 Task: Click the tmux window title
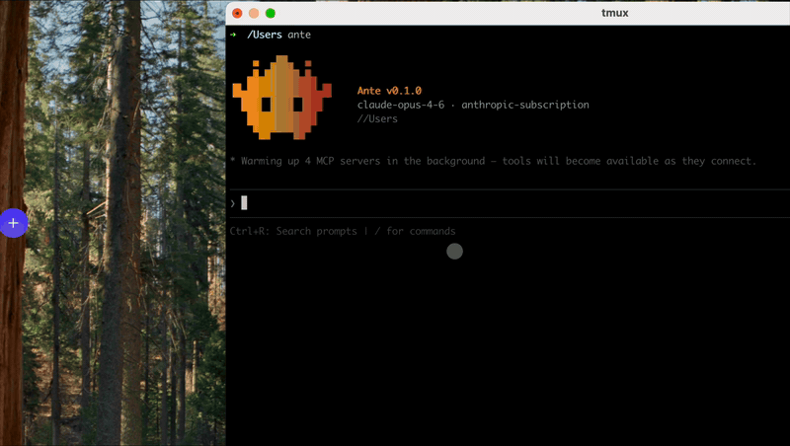click(614, 13)
